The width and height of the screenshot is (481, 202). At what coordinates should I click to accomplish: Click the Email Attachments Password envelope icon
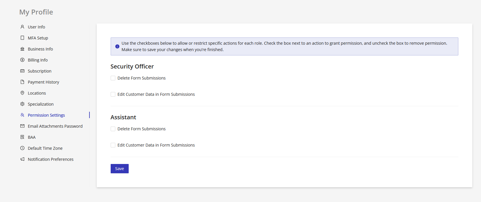pyautogui.click(x=22, y=126)
